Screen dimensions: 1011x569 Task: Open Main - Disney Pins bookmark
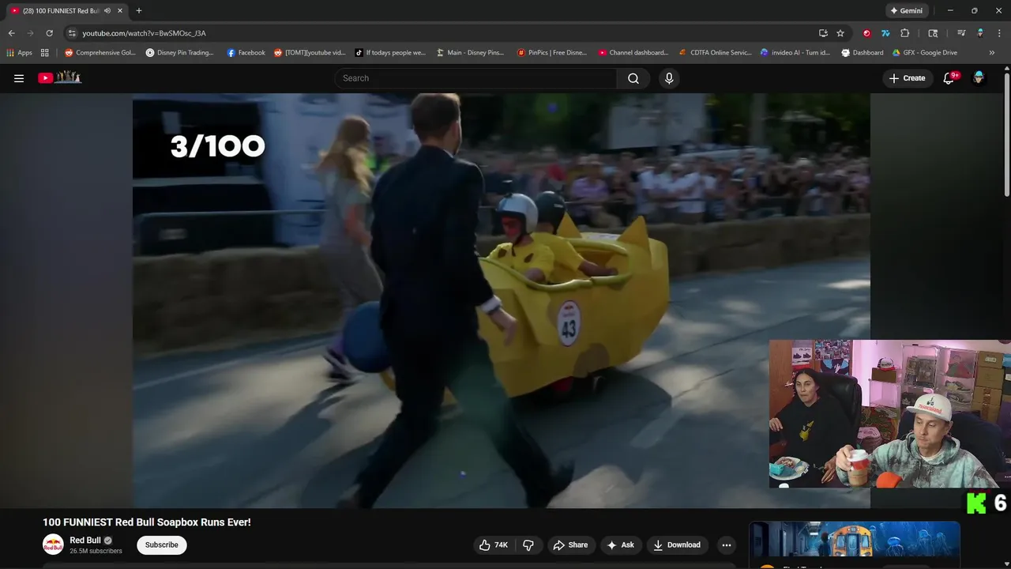pyautogui.click(x=471, y=52)
